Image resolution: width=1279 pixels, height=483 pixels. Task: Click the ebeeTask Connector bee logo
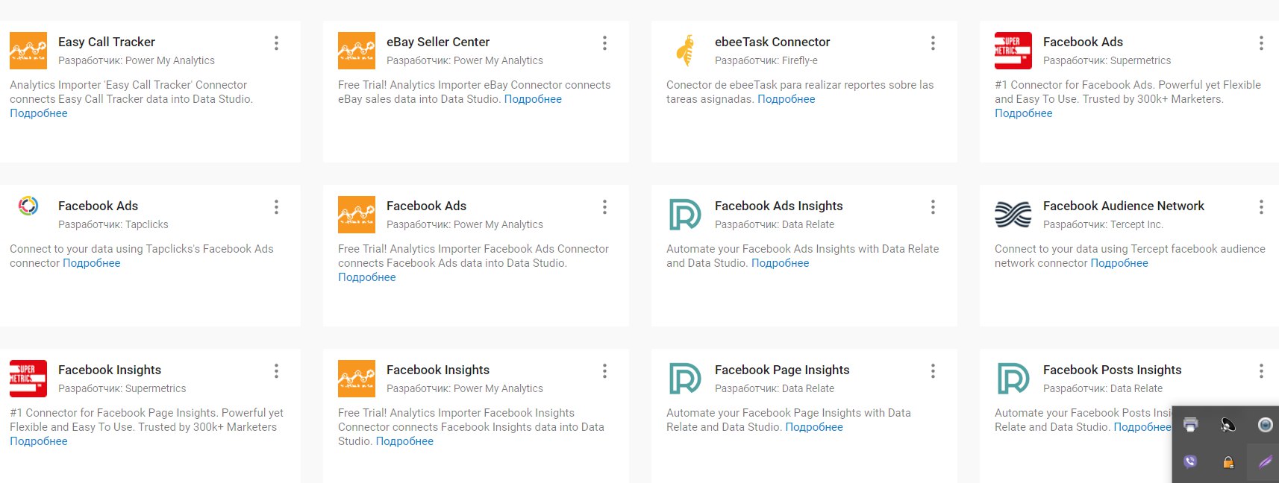point(685,51)
